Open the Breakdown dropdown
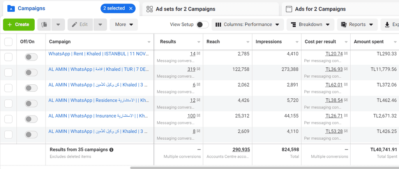Screen dimensions: 399x169 click(311, 25)
